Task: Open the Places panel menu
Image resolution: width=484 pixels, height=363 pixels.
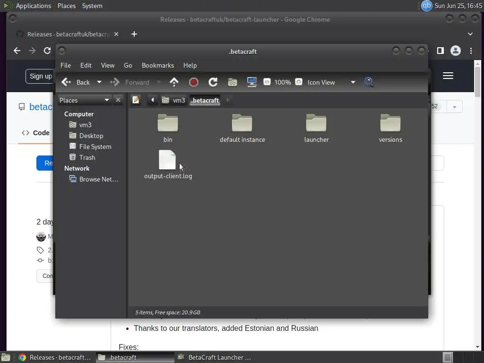Action: (67, 6)
